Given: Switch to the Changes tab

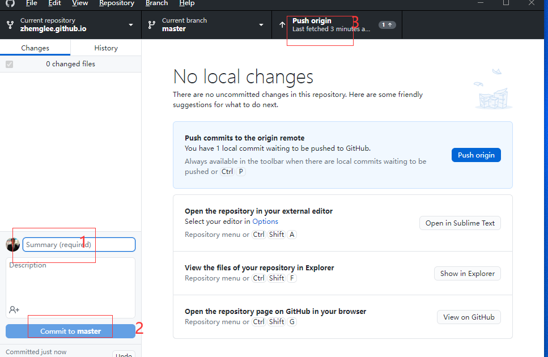Looking at the screenshot, I should tap(35, 48).
